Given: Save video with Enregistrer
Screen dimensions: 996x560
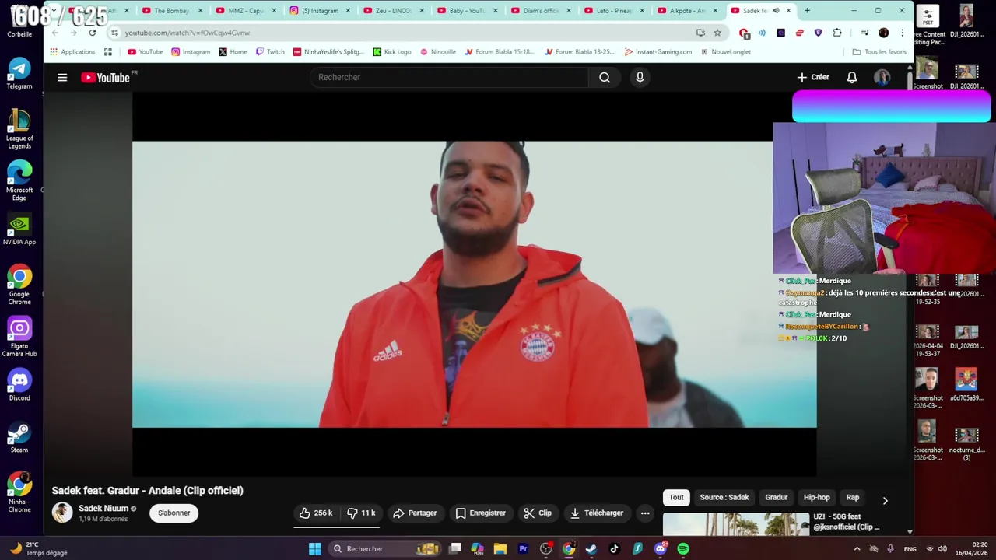Looking at the screenshot, I should pos(480,513).
